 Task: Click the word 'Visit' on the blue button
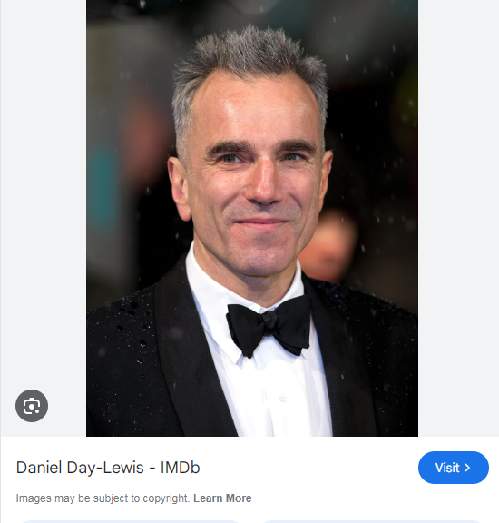[x=447, y=468]
